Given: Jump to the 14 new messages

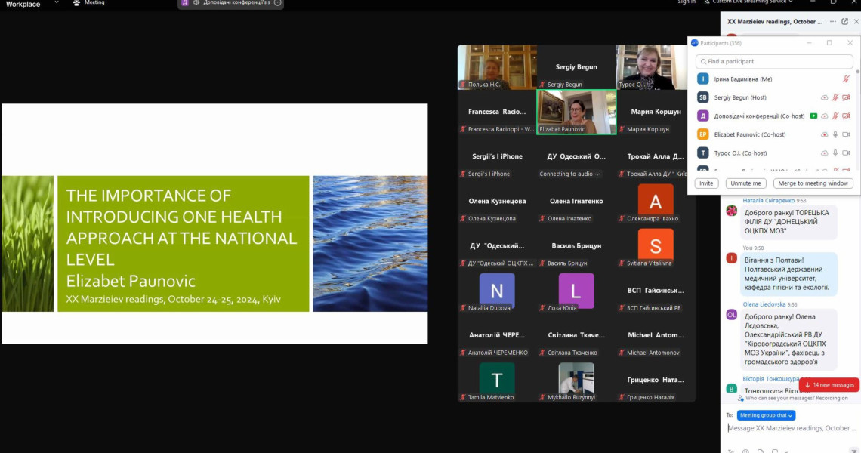Looking at the screenshot, I should click(829, 385).
